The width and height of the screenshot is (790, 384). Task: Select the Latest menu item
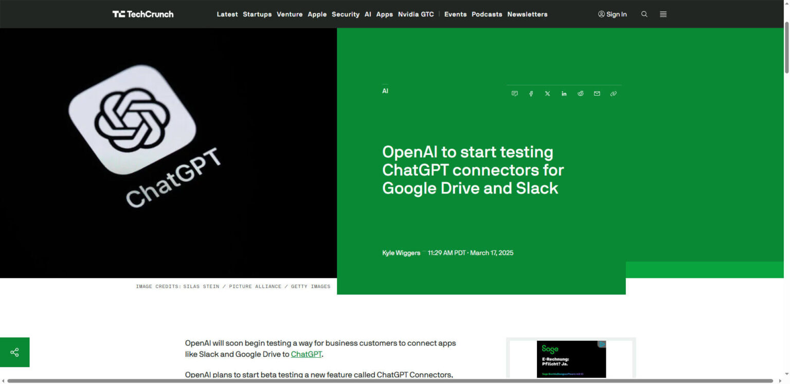(x=227, y=14)
